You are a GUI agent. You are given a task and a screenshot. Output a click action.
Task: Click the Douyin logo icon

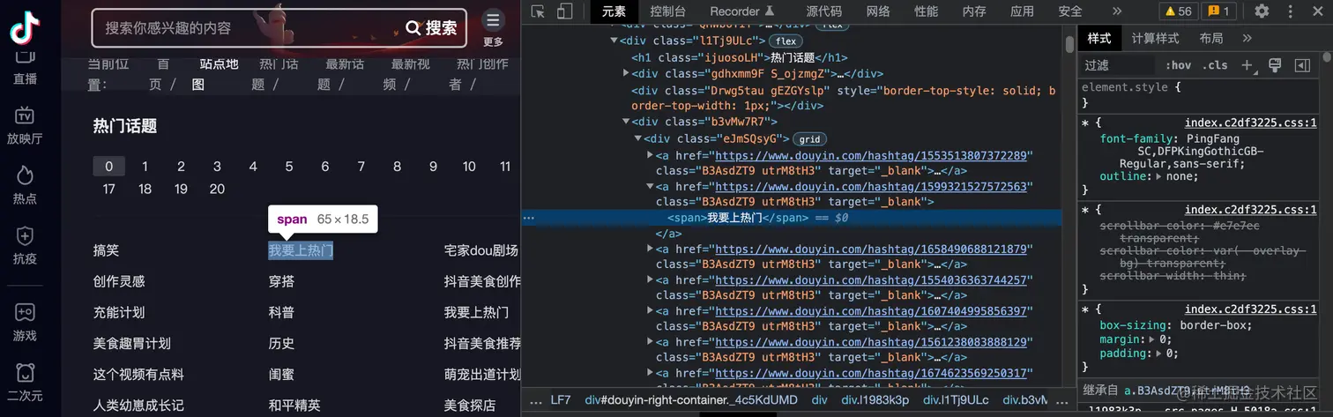pyautogui.click(x=25, y=27)
